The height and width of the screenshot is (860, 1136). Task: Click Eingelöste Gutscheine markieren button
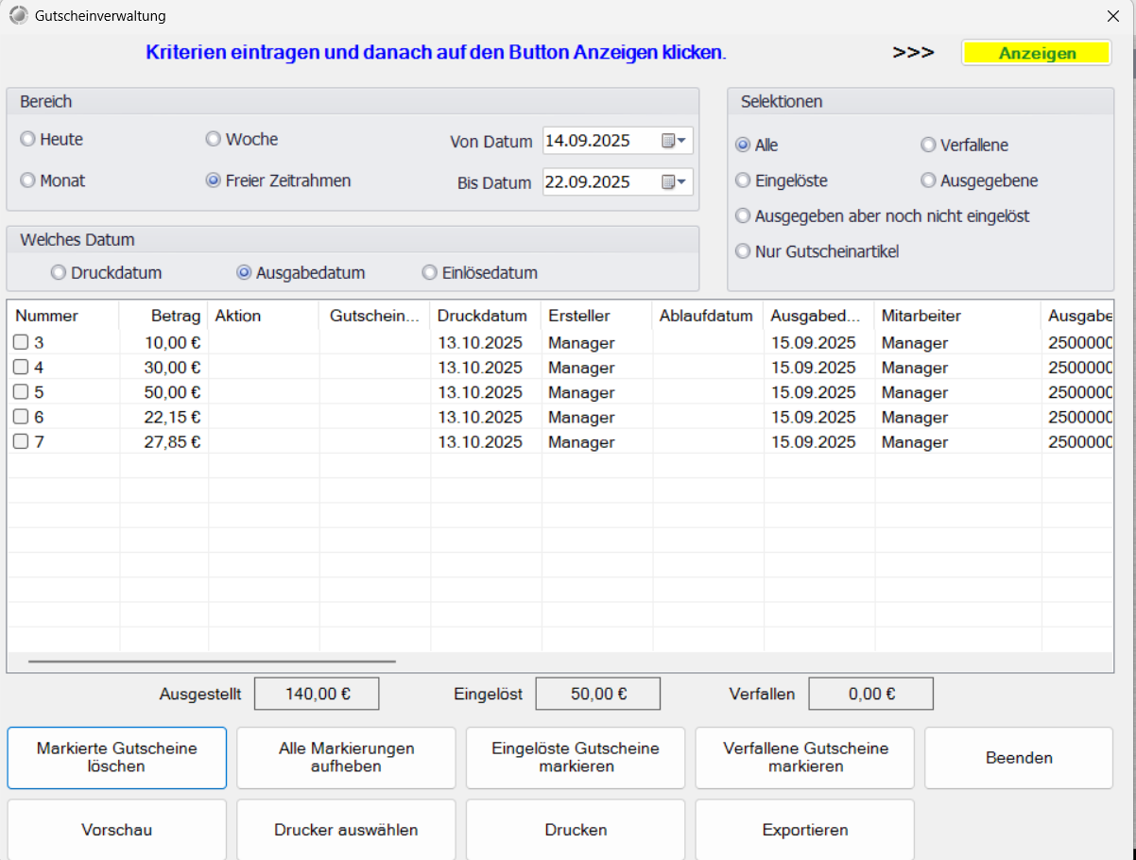(576, 757)
